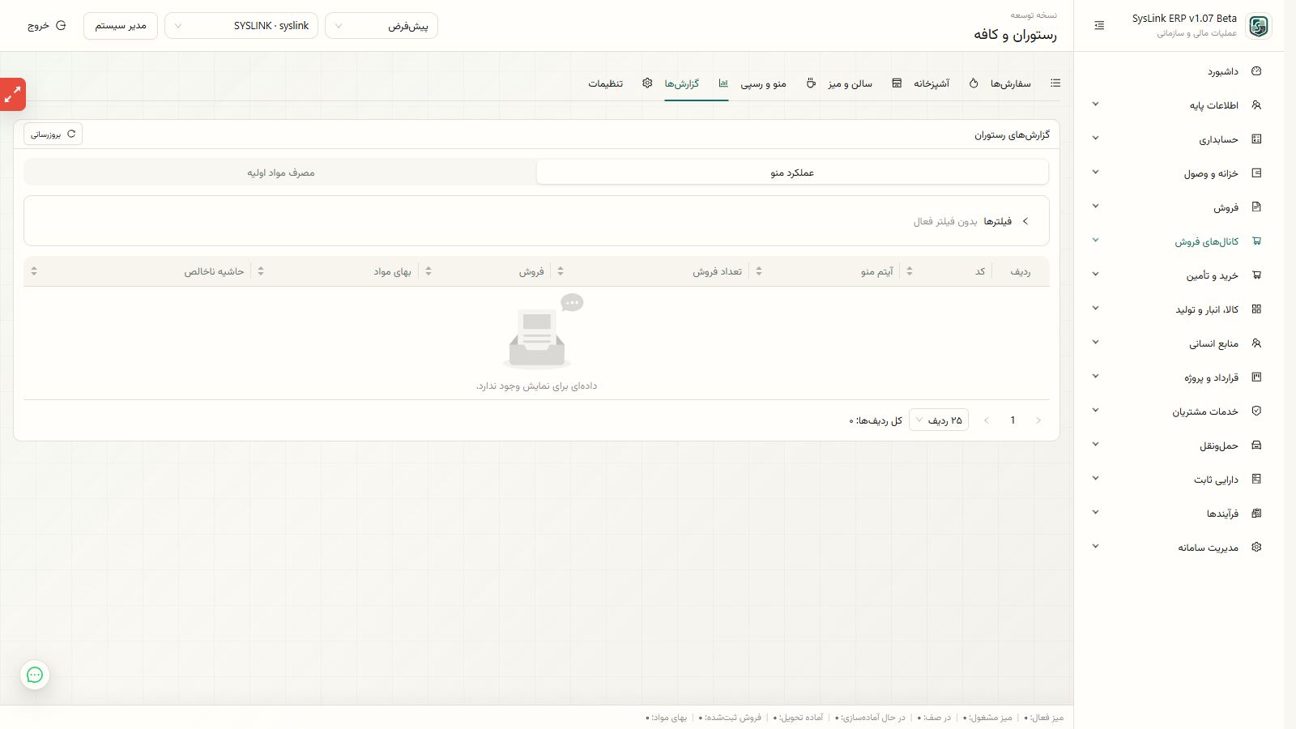Click the منابع انسانی sidebar icon
Screen dimensions: 1296x729
[x=1256, y=343]
